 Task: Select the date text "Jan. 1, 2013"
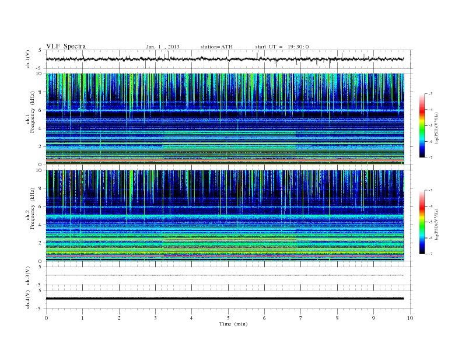pyautogui.click(x=163, y=47)
